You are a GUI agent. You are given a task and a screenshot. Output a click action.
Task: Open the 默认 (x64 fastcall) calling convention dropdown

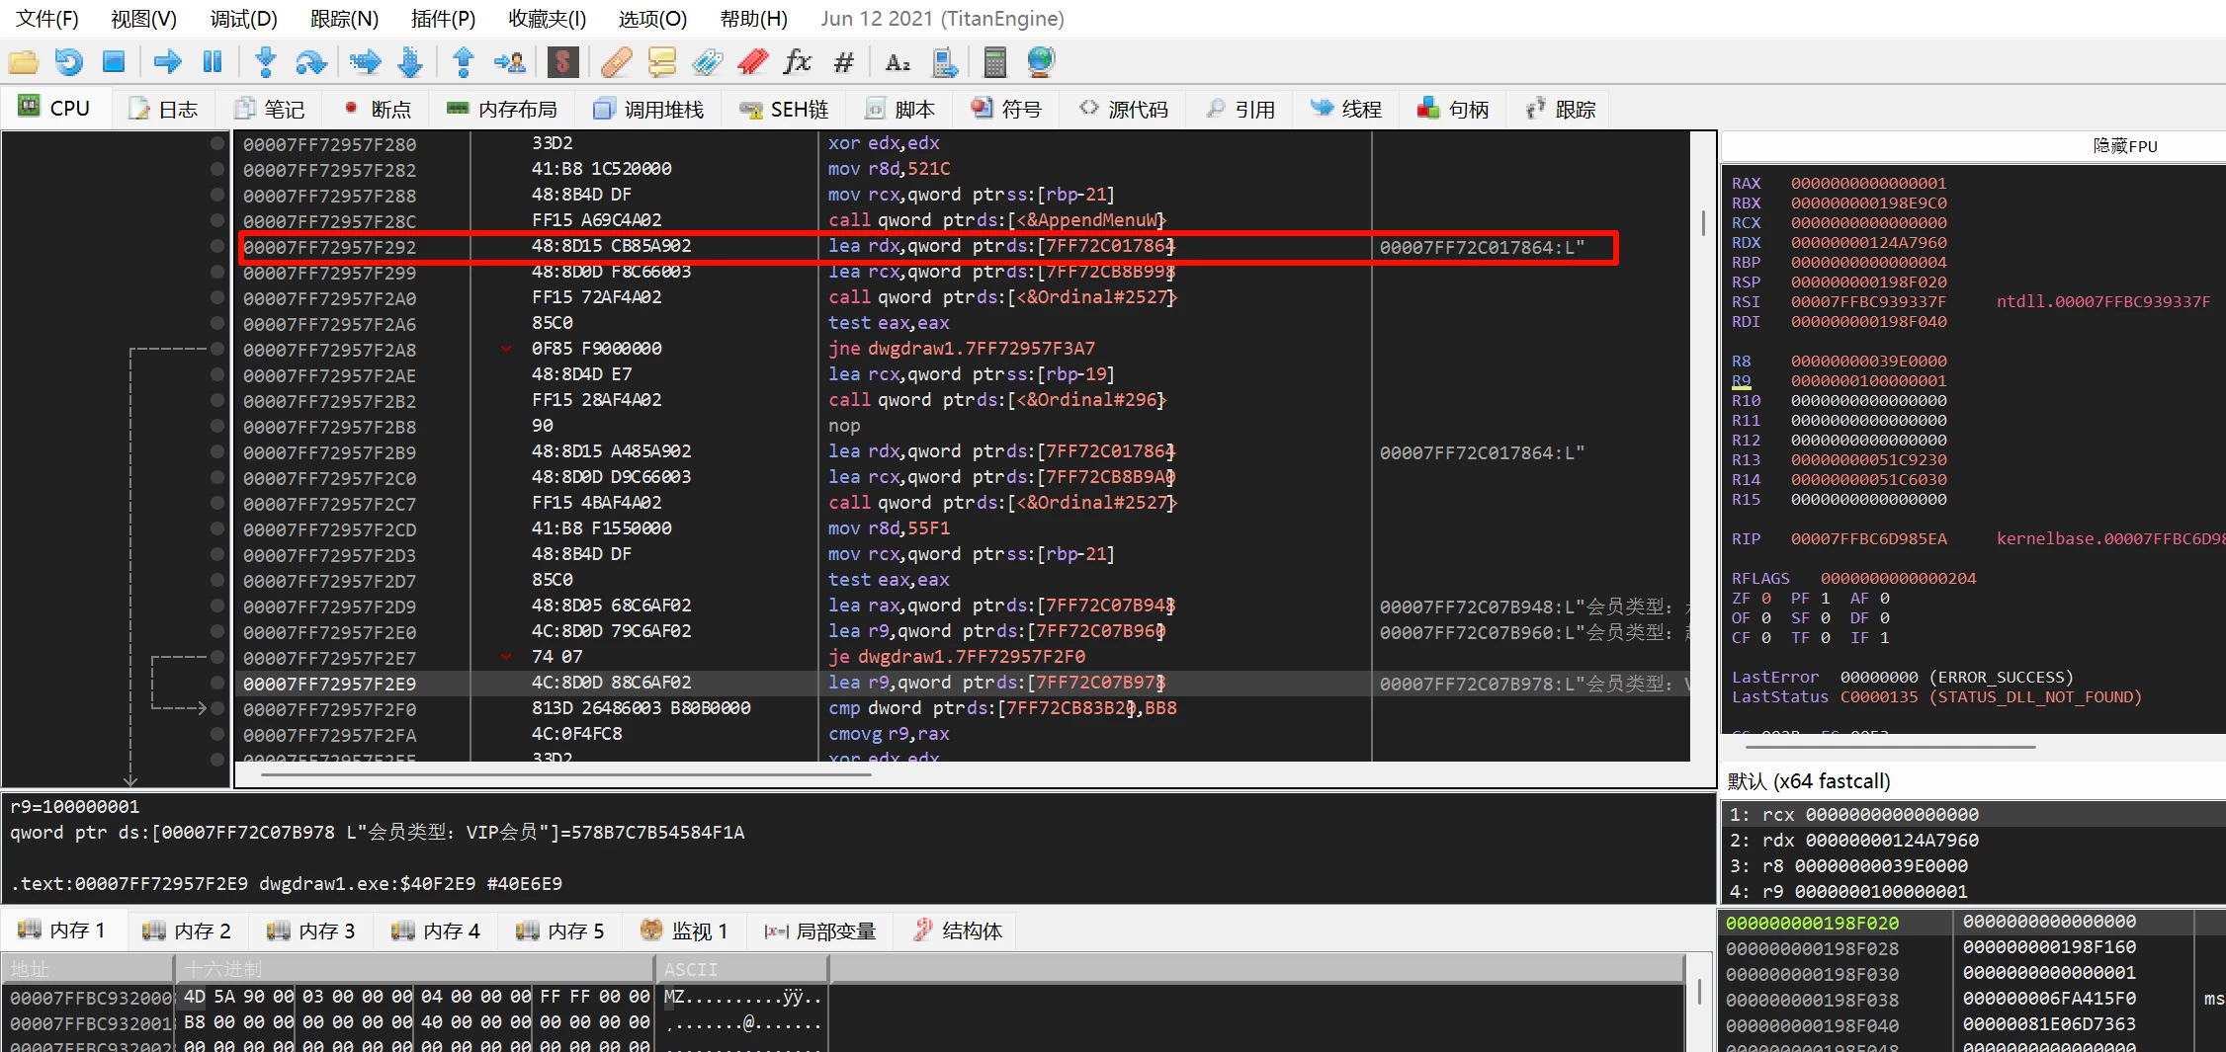[x=1808, y=781]
